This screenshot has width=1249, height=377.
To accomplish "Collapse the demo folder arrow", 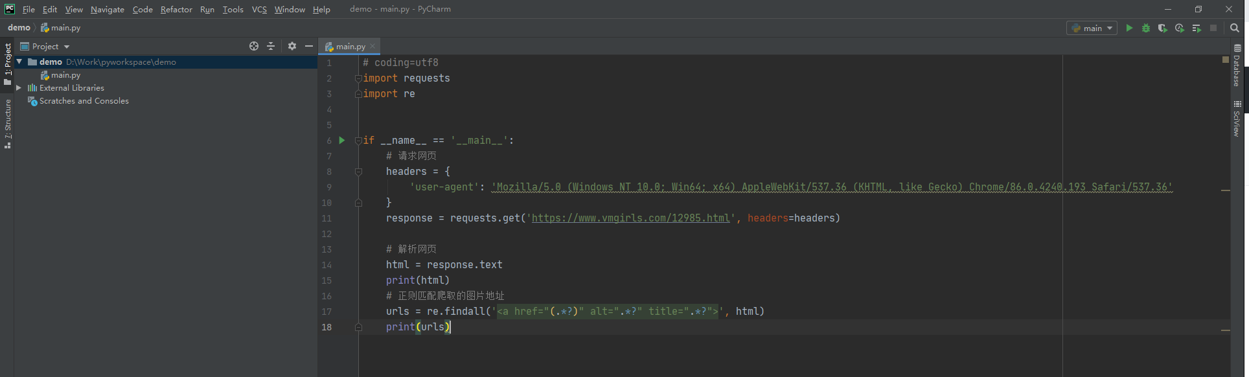I will pos(19,62).
